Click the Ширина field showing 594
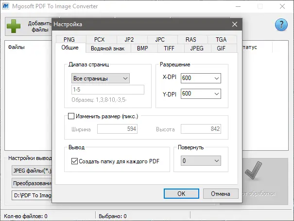This screenshot has width=294, height=221. [x=118, y=129]
